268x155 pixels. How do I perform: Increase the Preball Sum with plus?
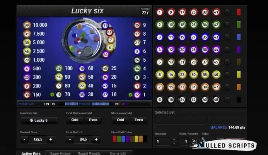[51, 139]
